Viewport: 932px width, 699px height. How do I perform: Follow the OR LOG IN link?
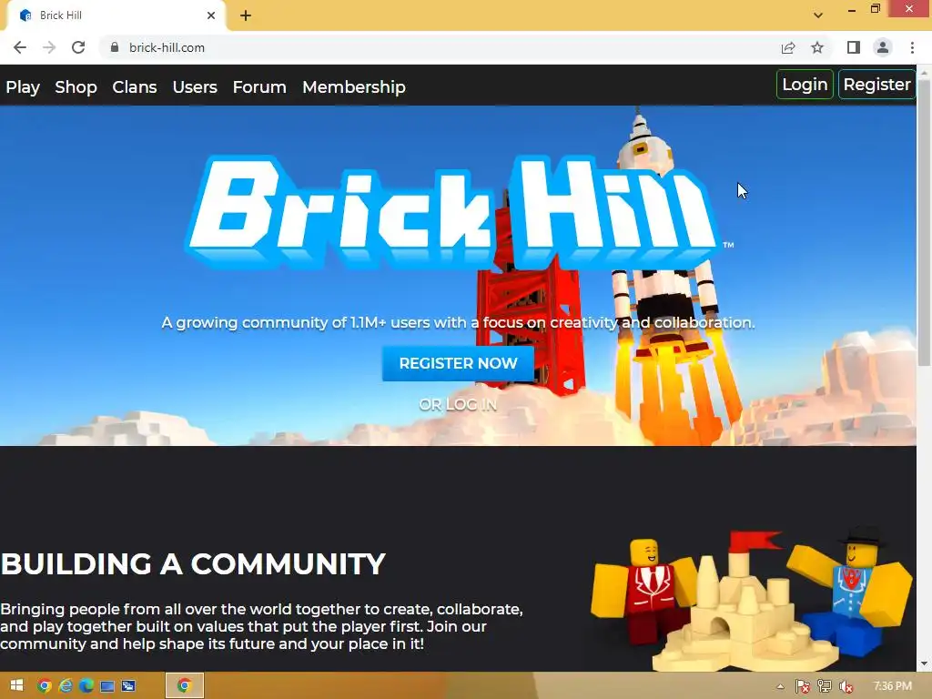pyautogui.click(x=458, y=405)
